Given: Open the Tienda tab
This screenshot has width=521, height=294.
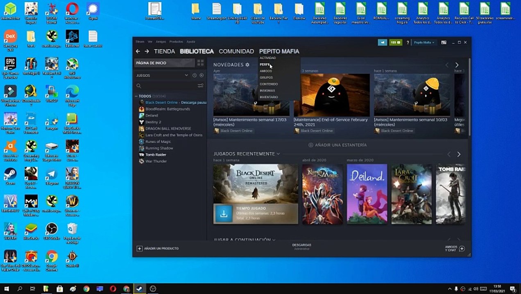Looking at the screenshot, I should (x=164, y=51).
